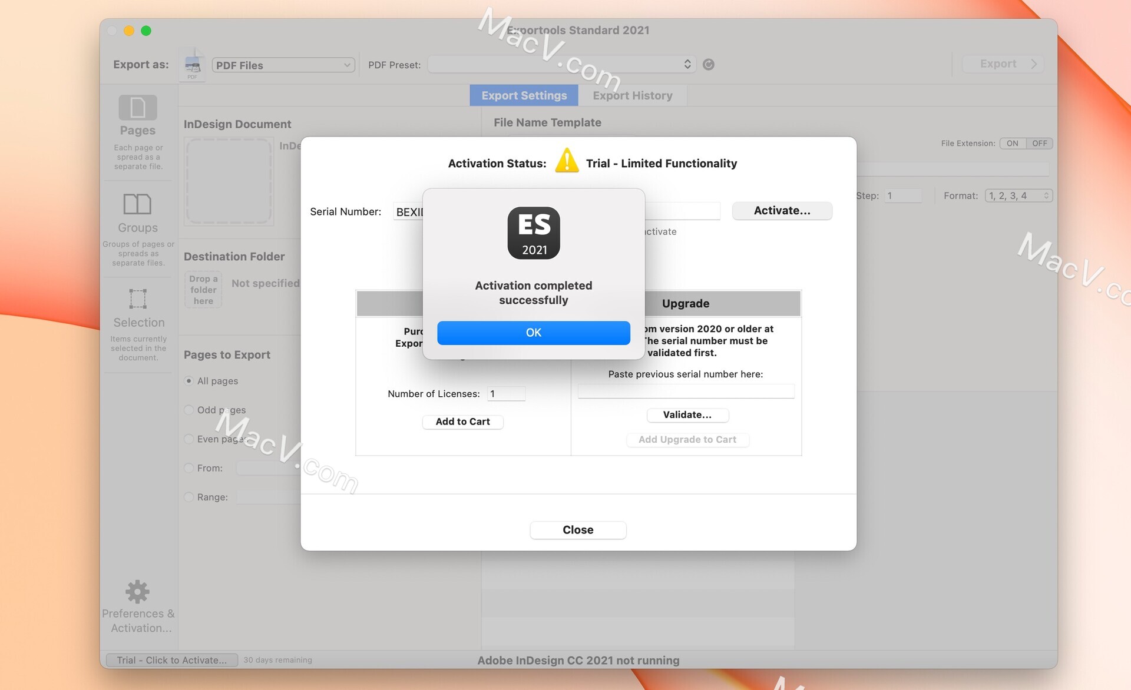Image resolution: width=1131 pixels, height=690 pixels.
Task: Click the '30 days remaining' status text
Action: tap(277, 660)
